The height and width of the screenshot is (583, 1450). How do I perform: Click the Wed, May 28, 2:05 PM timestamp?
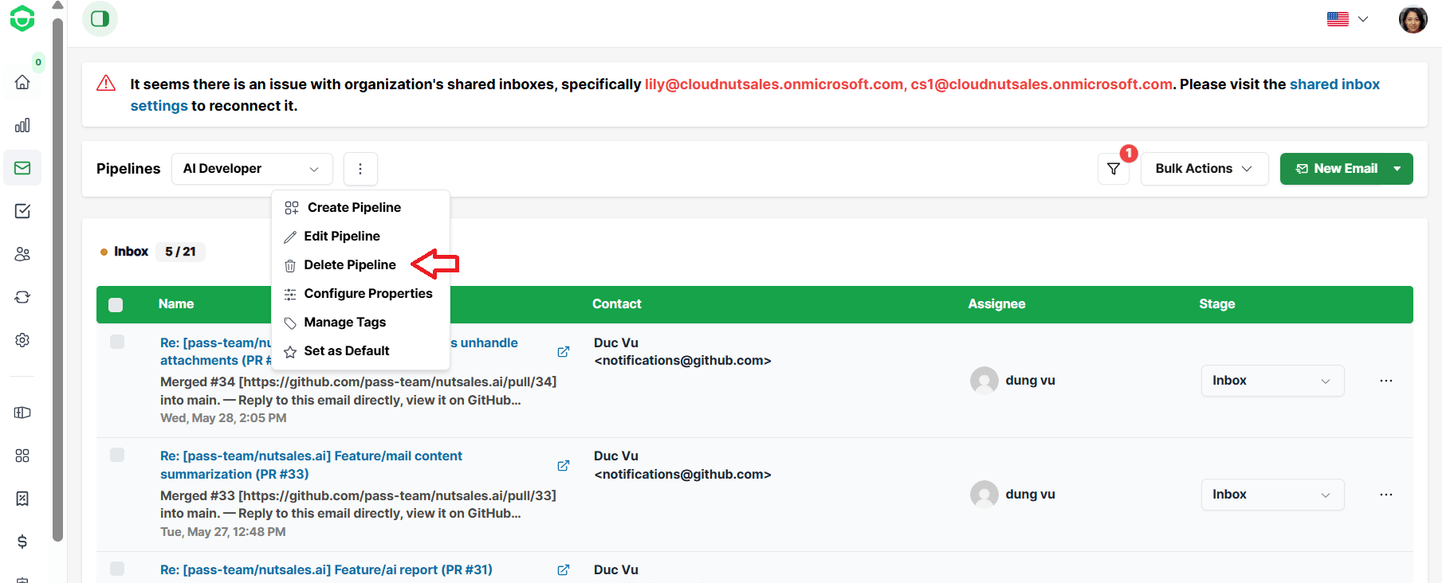223,418
